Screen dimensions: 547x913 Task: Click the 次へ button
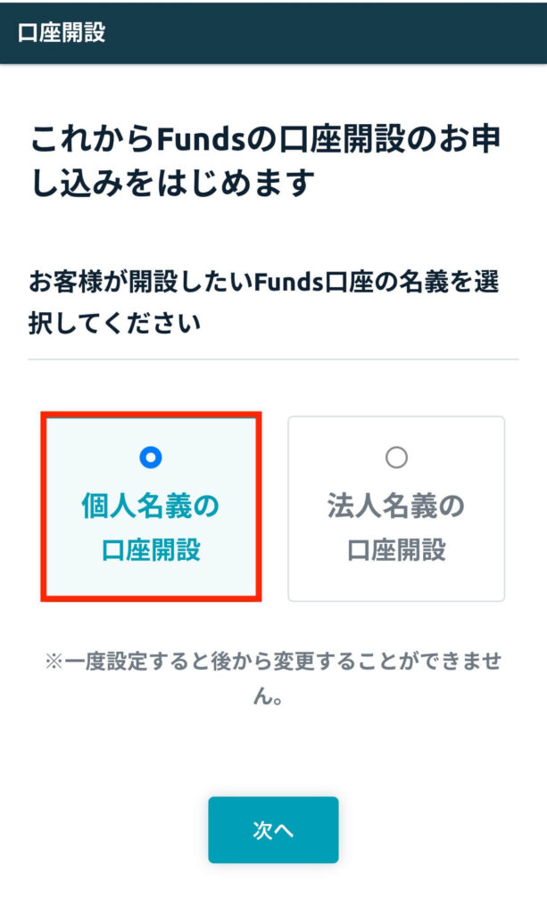tap(273, 830)
